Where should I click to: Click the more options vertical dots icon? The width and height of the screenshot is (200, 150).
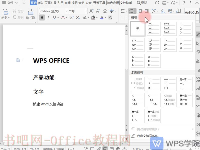point(190,3)
